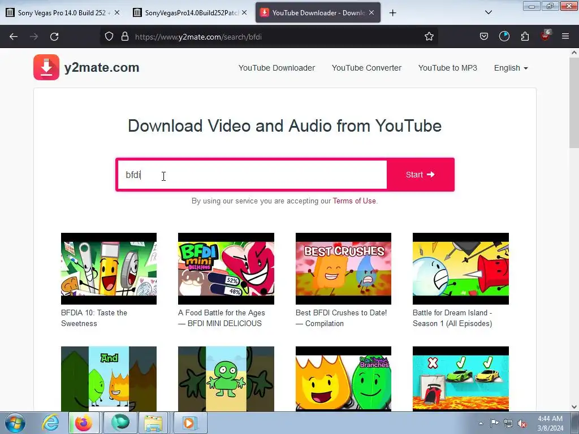Click the search field containing bfdi

point(252,175)
